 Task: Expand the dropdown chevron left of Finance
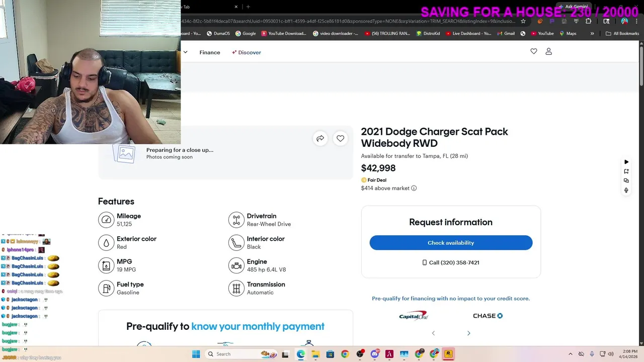(185, 52)
